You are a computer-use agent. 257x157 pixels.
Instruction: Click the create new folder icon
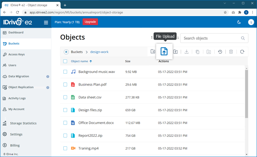153,52
